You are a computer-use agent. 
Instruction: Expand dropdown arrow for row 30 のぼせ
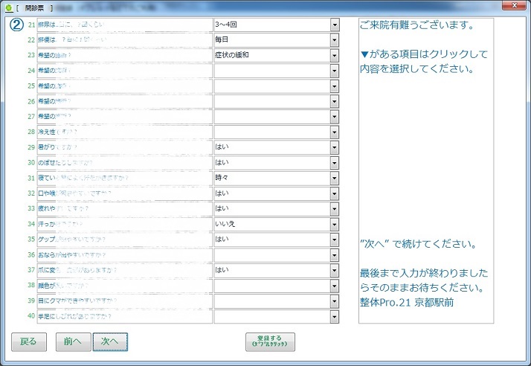(x=335, y=163)
